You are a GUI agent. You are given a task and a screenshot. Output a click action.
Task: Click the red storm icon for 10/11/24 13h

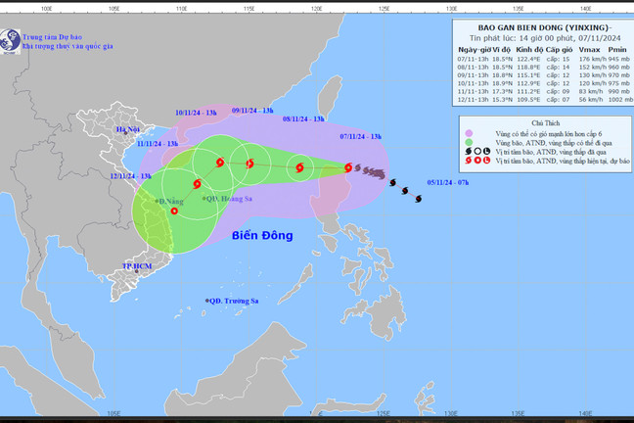click(x=219, y=163)
